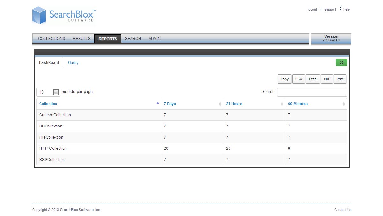Click HTTPCollection's 7 Days value 20
This screenshot has height=216, width=383.
click(x=166, y=148)
